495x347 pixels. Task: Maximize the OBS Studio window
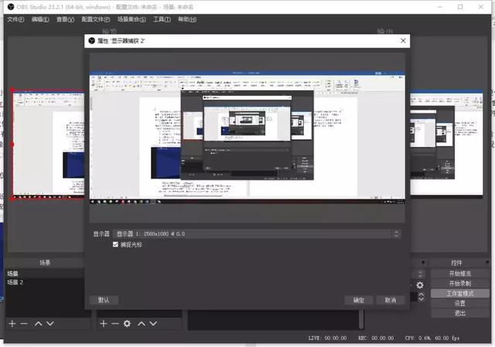(460, 7)
